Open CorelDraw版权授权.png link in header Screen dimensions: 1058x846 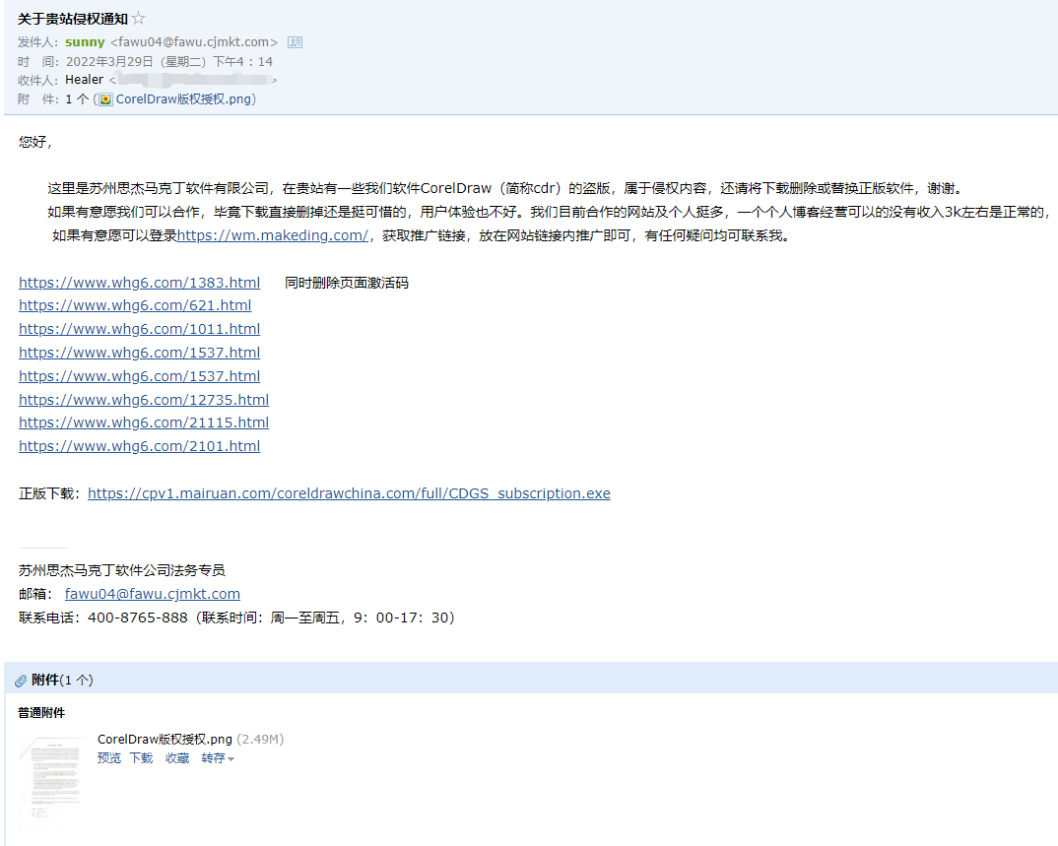tap(183, 99)
